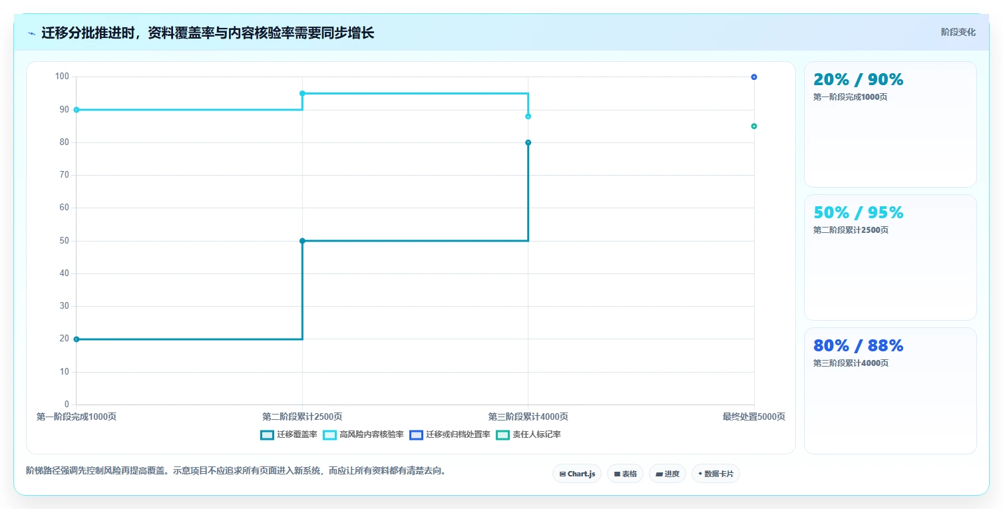
Task: Click the y-axis label 50
Action: click(65, 241)
